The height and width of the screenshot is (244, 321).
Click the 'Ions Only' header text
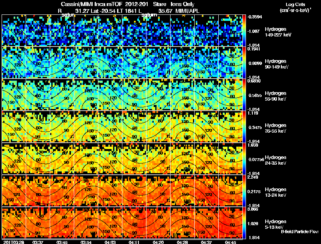pos(183,4)
